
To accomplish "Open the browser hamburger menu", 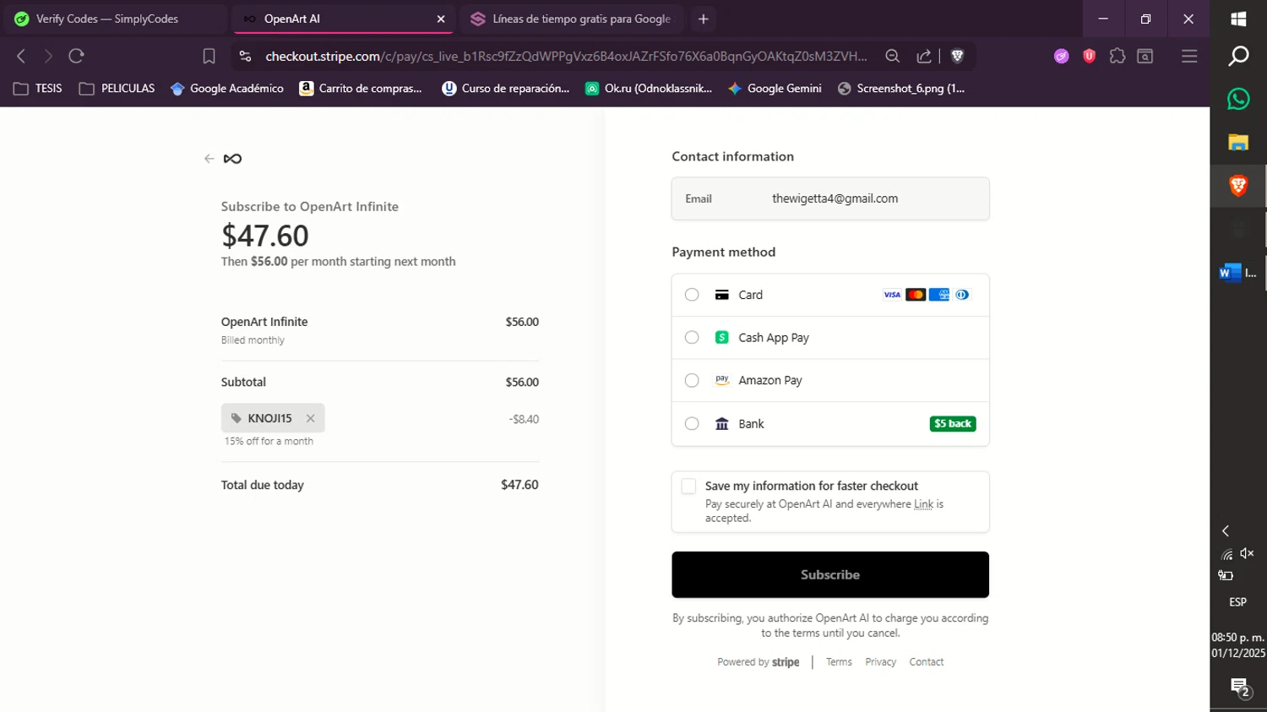I will [x=1189, y=56].
